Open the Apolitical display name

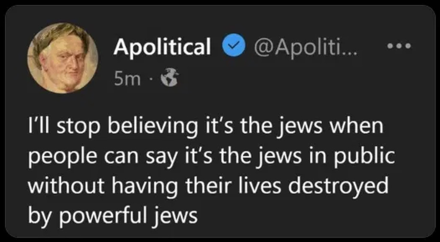tap(162, 47)
